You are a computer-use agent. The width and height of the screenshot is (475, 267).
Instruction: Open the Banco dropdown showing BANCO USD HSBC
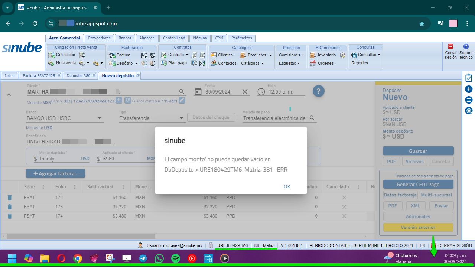[x=100, y=118]
